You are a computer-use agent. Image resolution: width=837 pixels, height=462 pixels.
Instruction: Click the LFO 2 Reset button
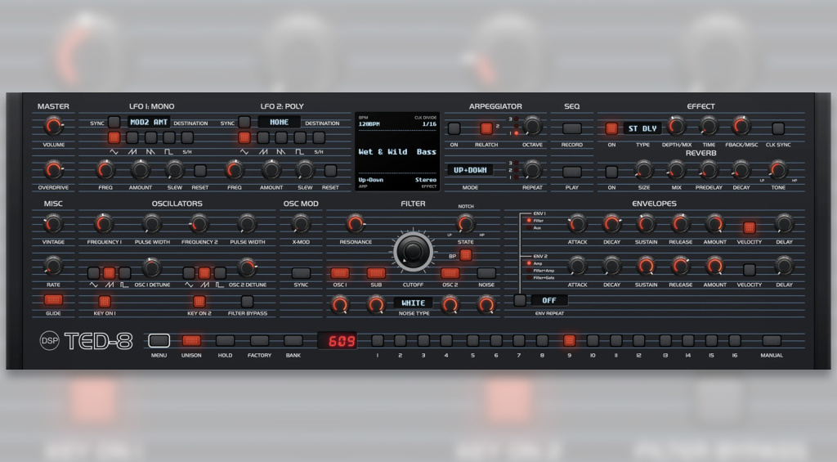330,170
